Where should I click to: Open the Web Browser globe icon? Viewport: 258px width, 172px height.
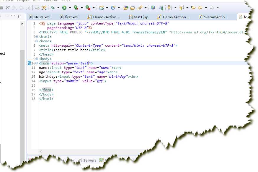pos(153,8)
